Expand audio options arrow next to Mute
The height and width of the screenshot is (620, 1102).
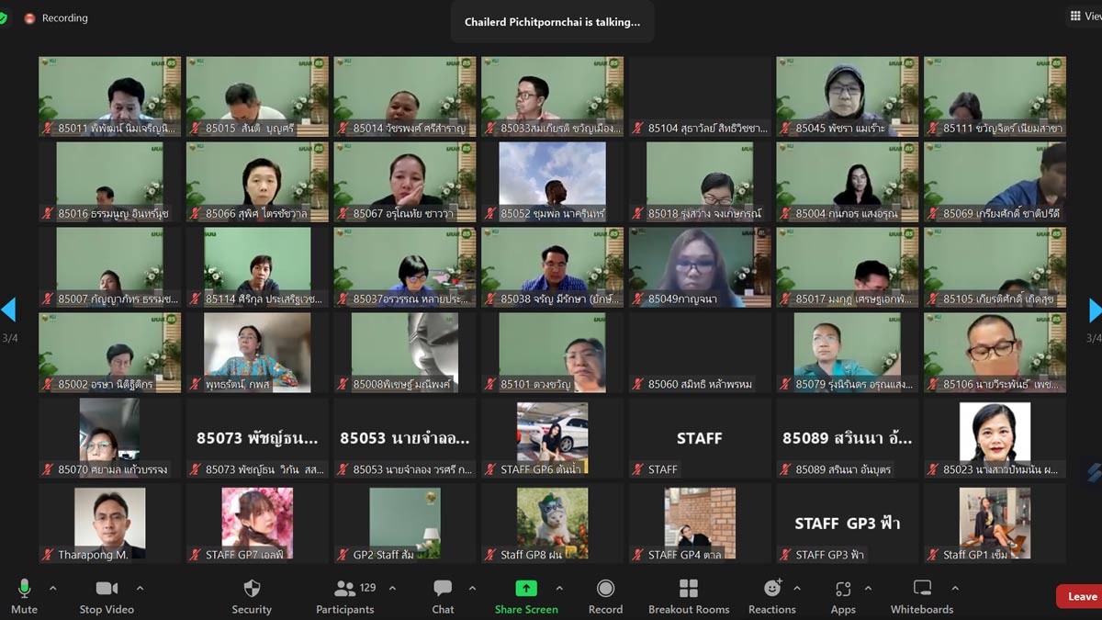[x=52, y=588]
